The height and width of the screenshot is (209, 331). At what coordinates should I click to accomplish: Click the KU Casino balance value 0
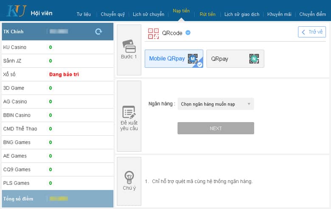[x=50, y=47]
